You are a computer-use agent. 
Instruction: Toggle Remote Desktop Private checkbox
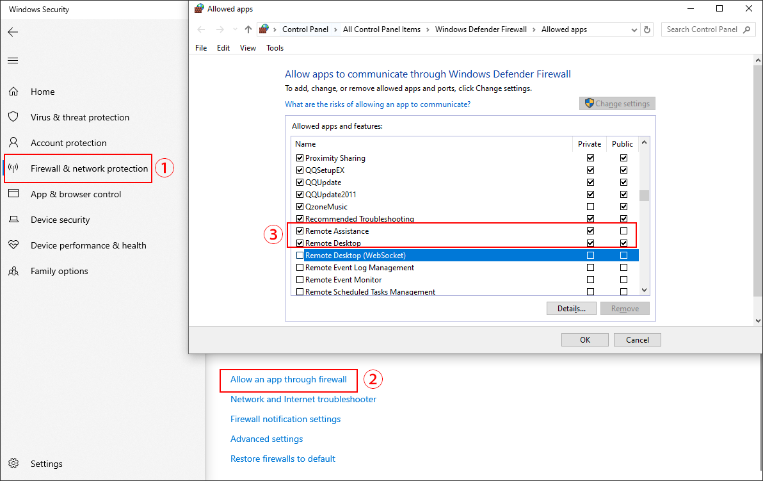590,243
